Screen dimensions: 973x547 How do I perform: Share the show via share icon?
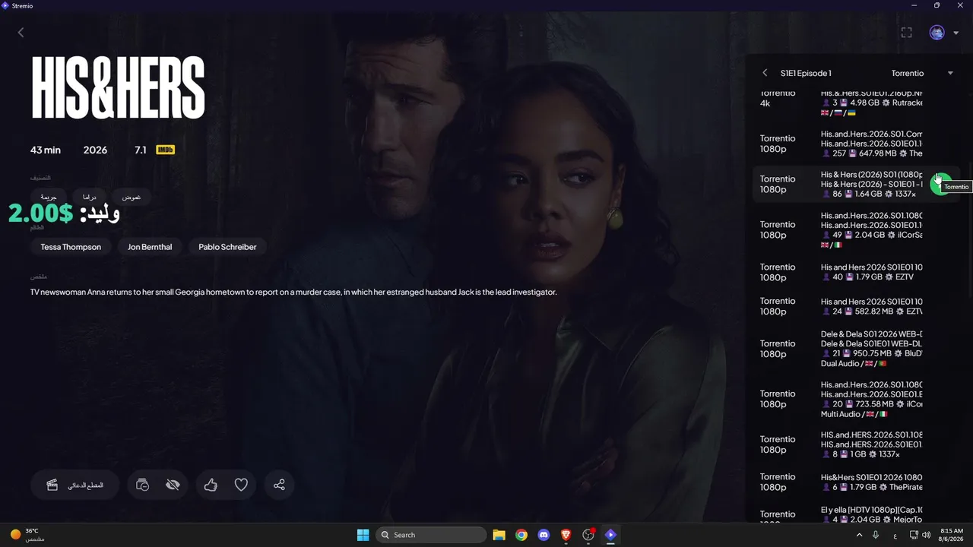pyautogui.click(x=279, y=485)
